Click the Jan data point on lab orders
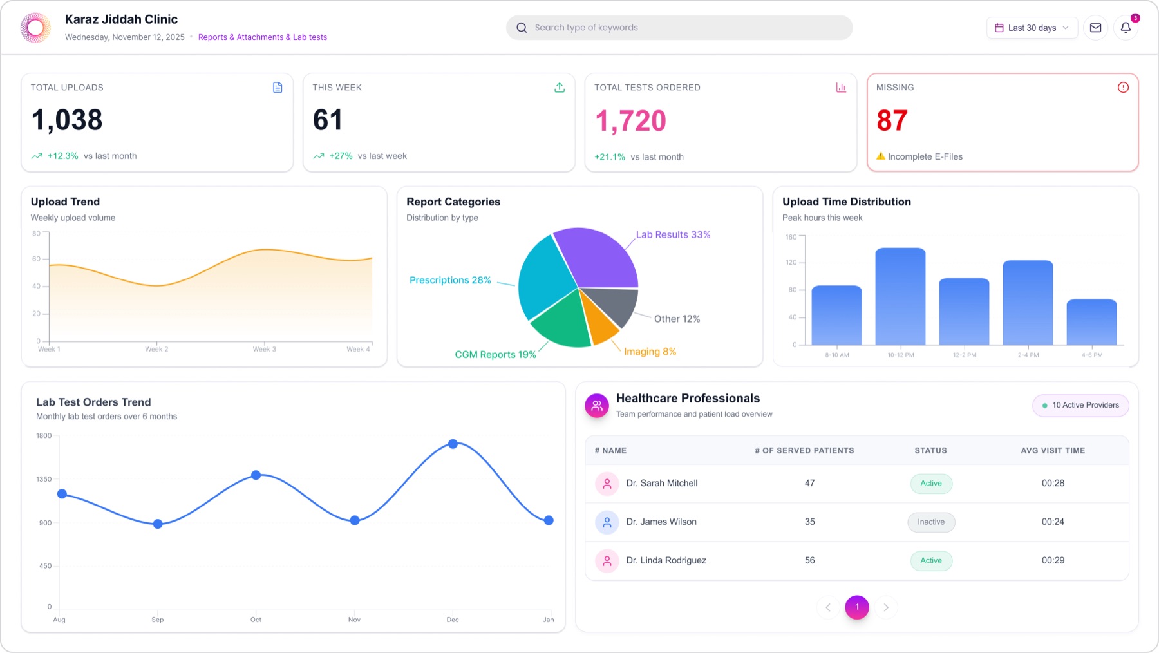 [x=549, y=520]
